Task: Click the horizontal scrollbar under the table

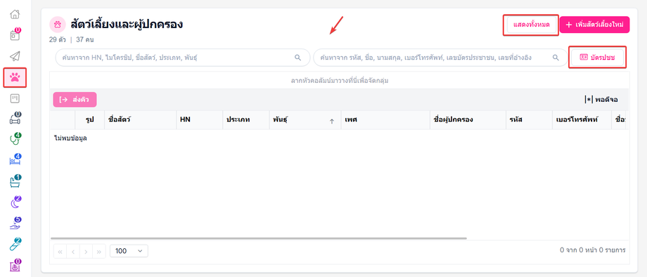Action: [258, 238]
